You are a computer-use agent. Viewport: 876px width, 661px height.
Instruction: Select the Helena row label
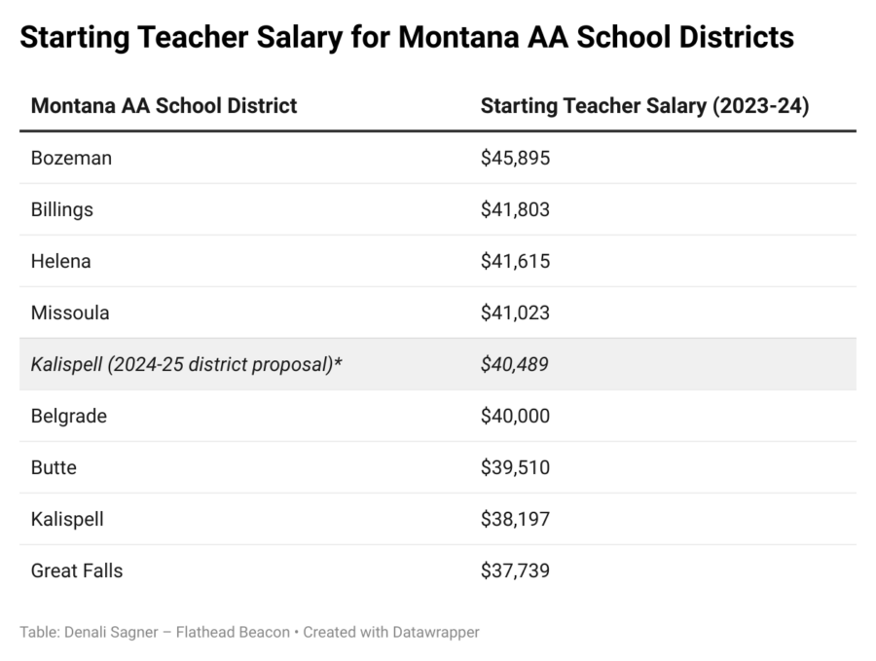(x=61, y=261)
